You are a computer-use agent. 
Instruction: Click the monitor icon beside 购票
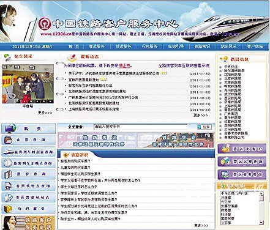coord(11,129)
